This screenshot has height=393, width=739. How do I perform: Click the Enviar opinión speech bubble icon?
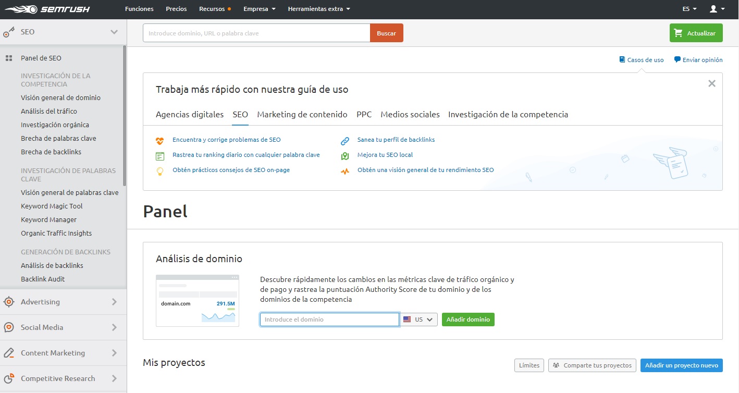pyautogui.click(x=678, y=59)
